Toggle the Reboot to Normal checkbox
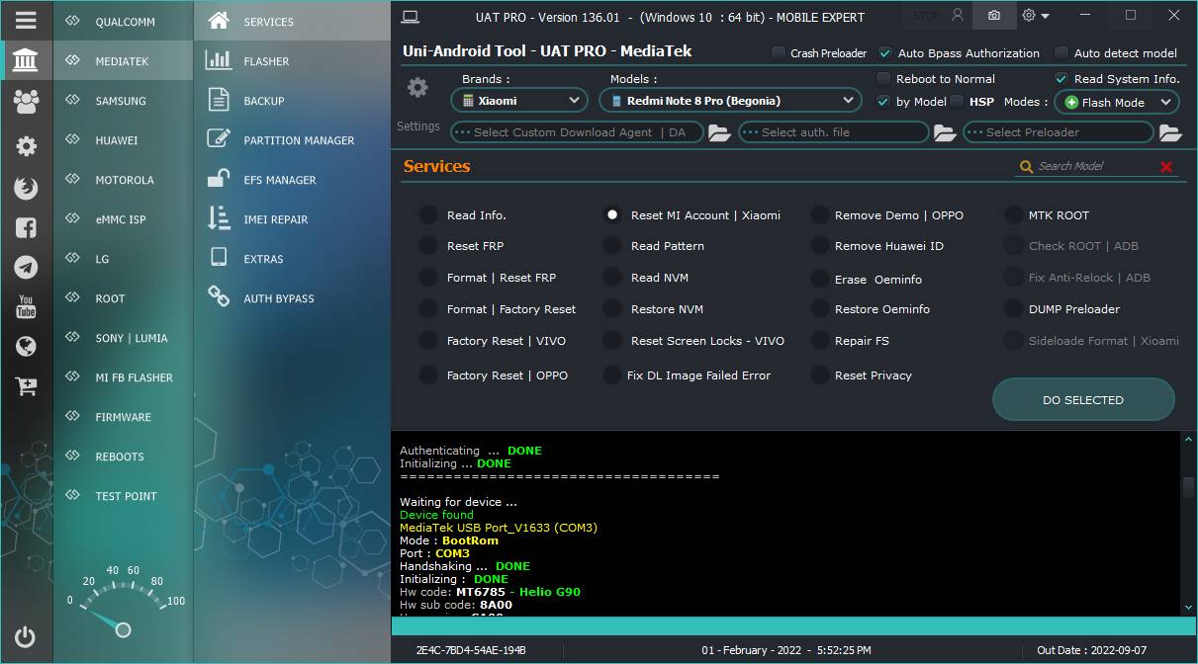Image resolution: width=1198 pixels, height=664 pixels. click(883, 79)
